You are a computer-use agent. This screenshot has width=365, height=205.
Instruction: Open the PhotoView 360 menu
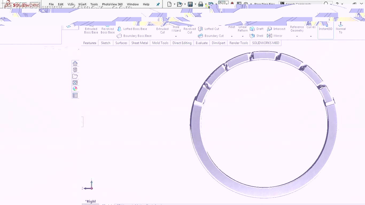[112, 4]
